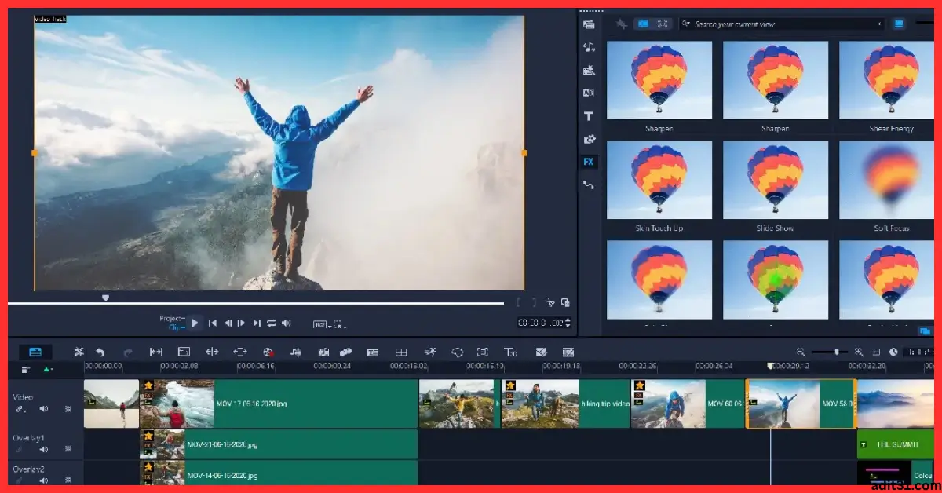Open the Media library panel icon

click(x=589, y=24)
